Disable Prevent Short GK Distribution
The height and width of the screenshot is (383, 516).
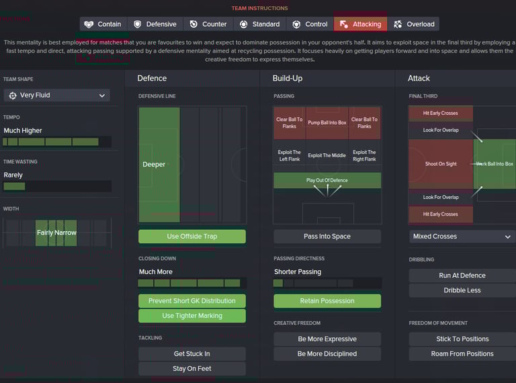[192, 301]
